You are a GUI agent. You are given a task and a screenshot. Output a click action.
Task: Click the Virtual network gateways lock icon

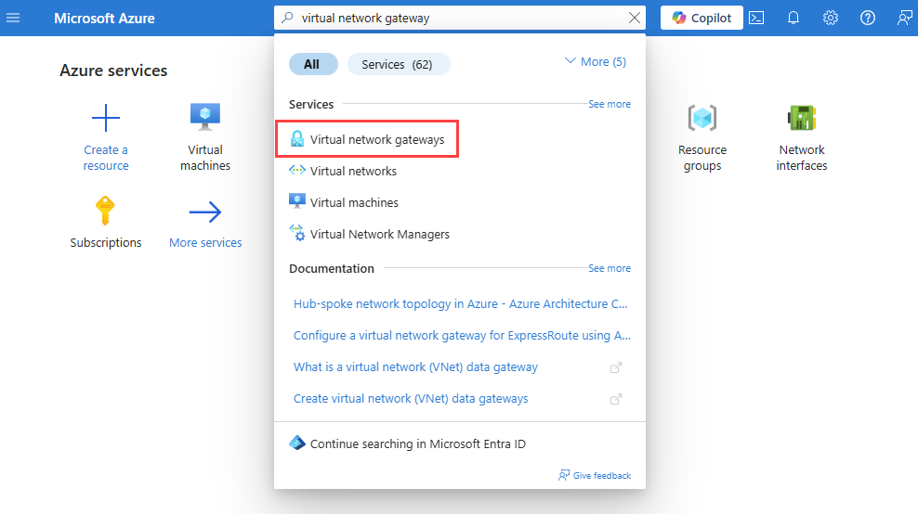point(297,138)
